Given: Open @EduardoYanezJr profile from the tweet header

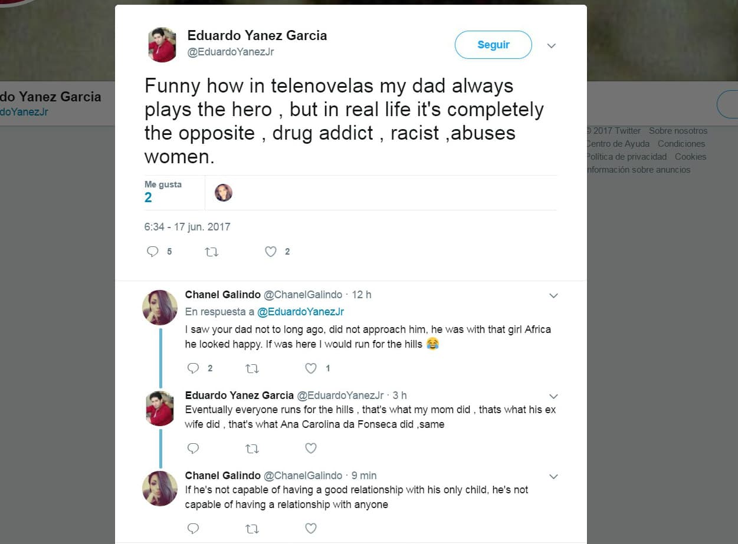Looking at the screenshot, I should coord(231,52).
